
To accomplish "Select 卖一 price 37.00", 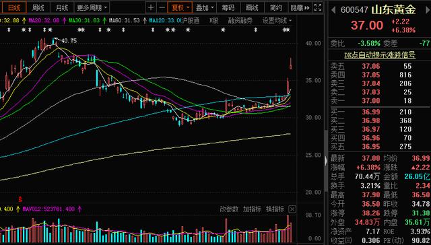I will coord(371,101).
